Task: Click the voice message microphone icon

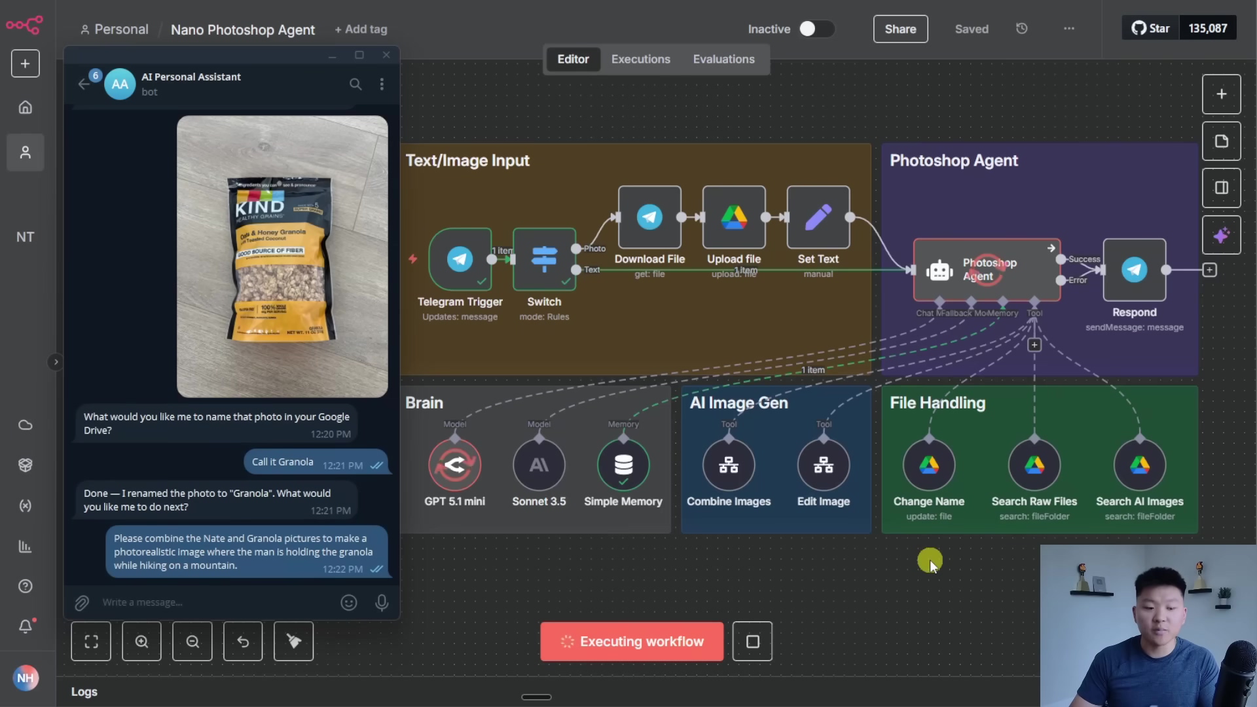Action: coord(382,602)
